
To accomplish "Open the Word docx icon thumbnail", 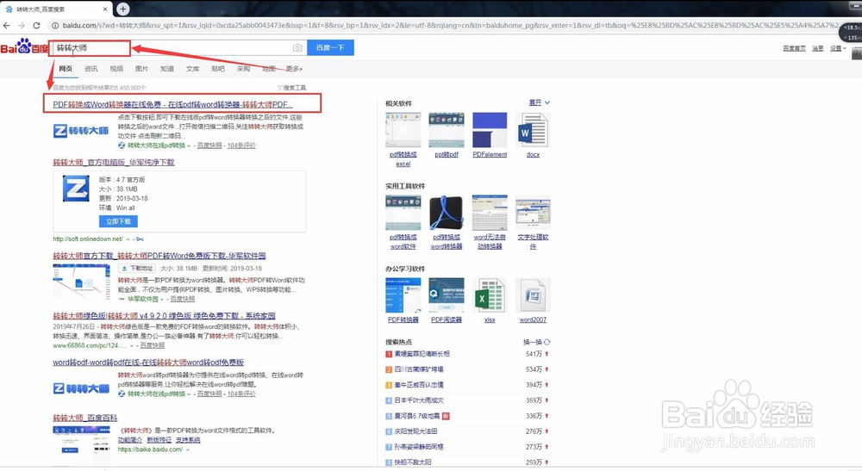I will tap(533, 130).
